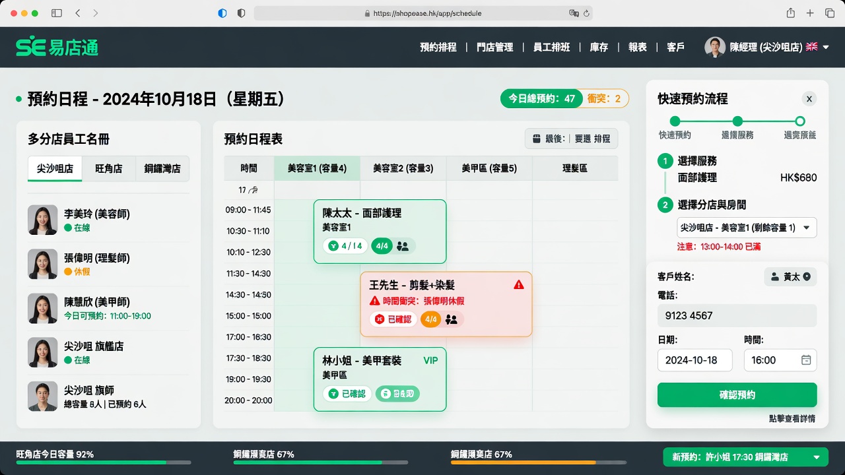Open the 員工排班 menu
845x475 pixels.
(551, 47)
